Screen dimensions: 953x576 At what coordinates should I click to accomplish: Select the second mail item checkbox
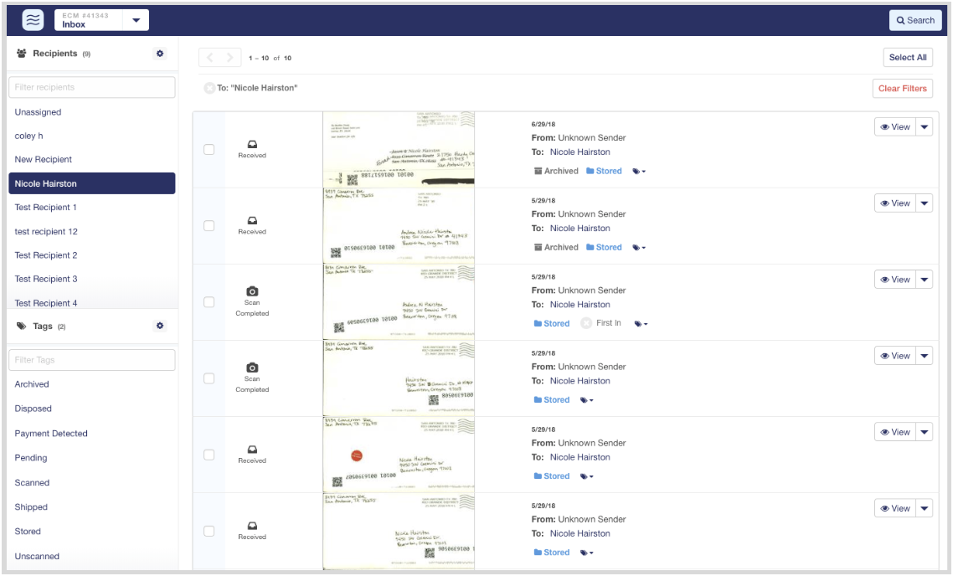pos(209,226)
